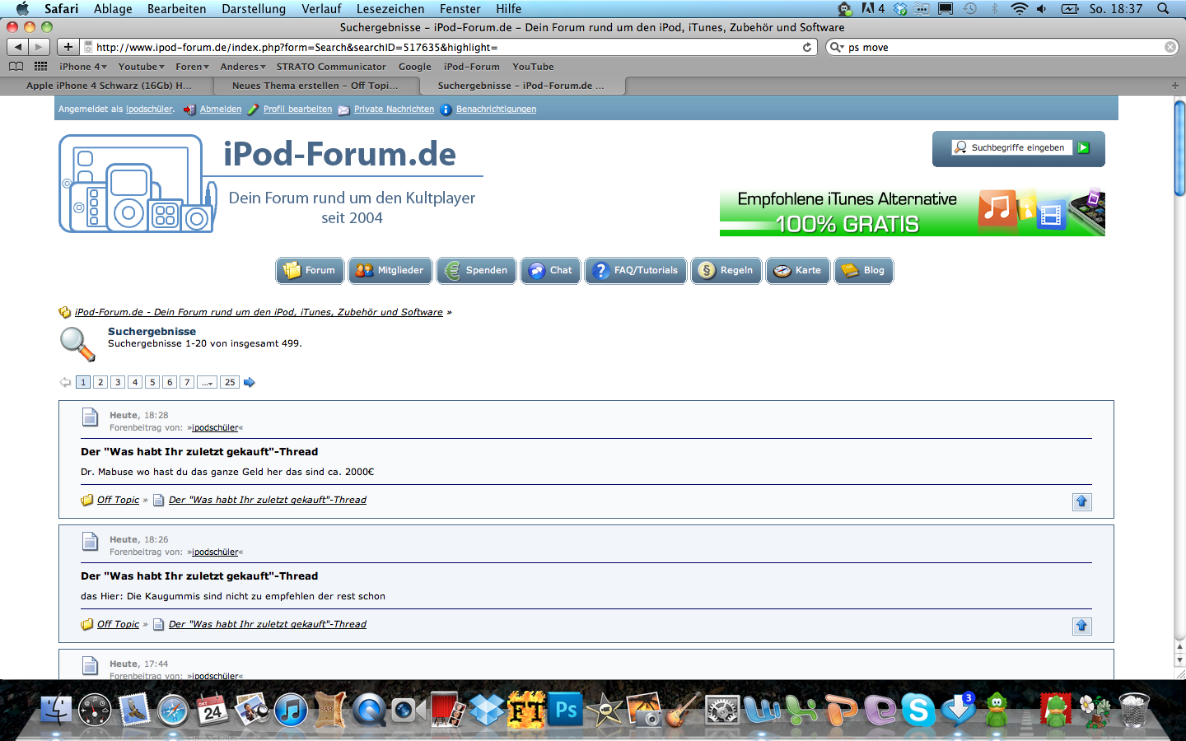
Task: Click the page vertical scrollbar thumb
Action: click(1179, 148)
